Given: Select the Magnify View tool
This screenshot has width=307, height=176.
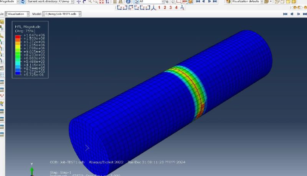Looking at the screenshot, I should pos(90,2).
